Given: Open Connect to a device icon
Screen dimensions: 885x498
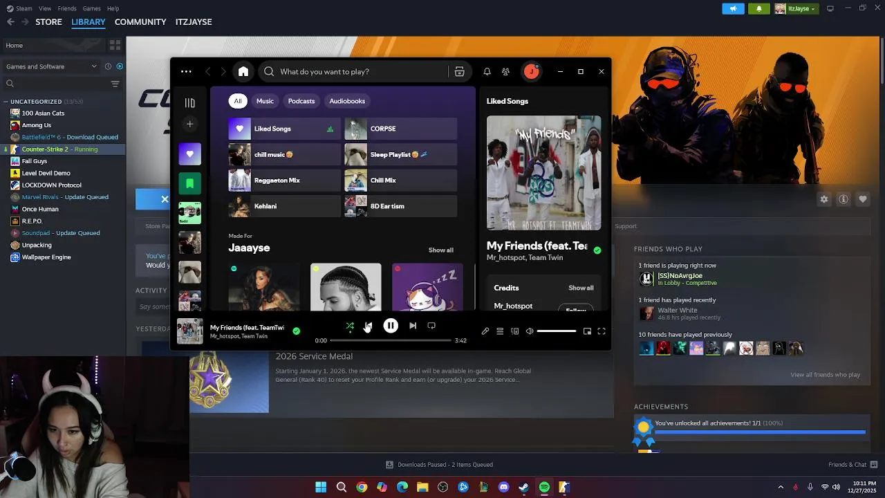Looking at the screenshot, I should (x=514, y=331).
